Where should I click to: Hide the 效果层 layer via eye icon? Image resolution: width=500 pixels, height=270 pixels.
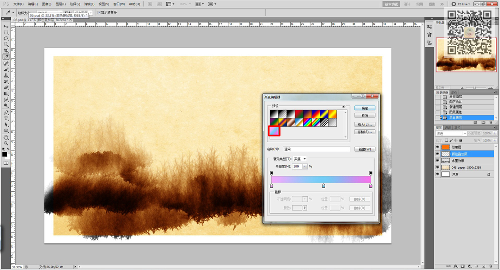pos(437,147)
